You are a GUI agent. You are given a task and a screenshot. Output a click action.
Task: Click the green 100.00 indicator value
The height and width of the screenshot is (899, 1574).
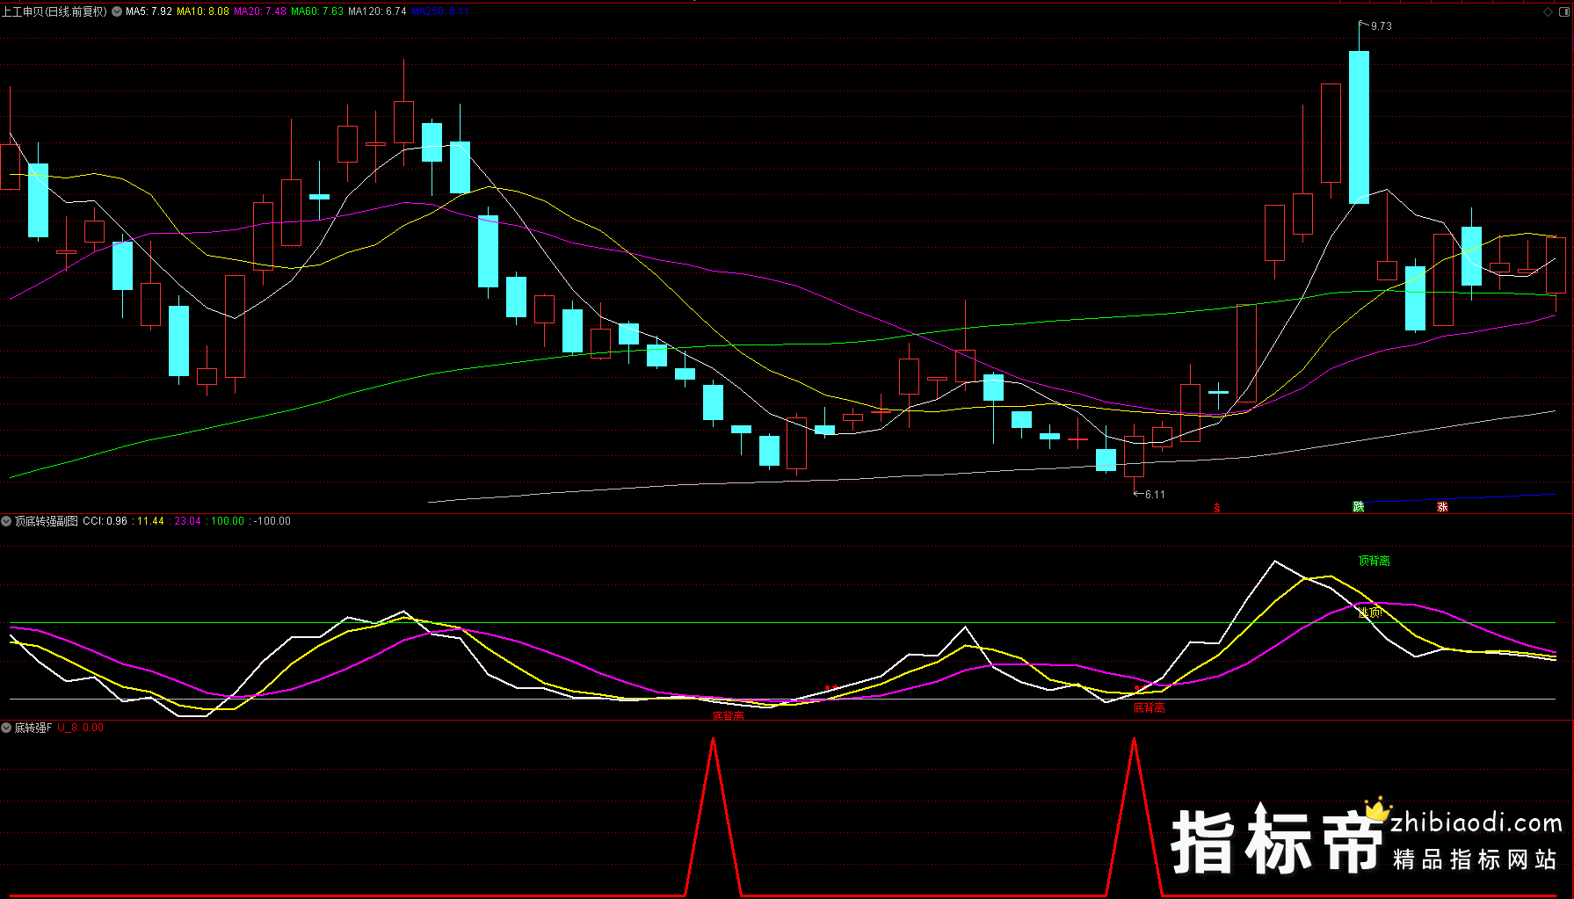(228, 521)
